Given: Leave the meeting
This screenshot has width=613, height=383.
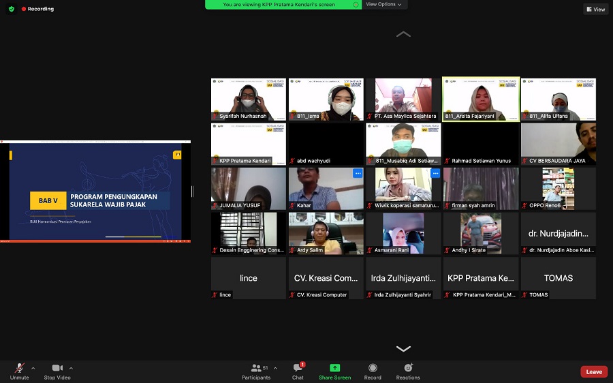Looking at the screenshot, I should tap(593, 371).
